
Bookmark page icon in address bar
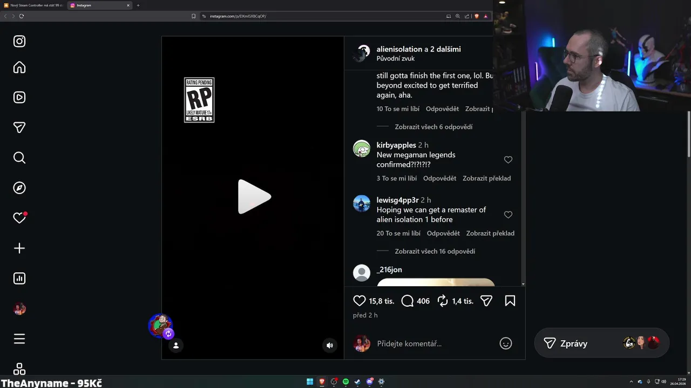[194, 16]
